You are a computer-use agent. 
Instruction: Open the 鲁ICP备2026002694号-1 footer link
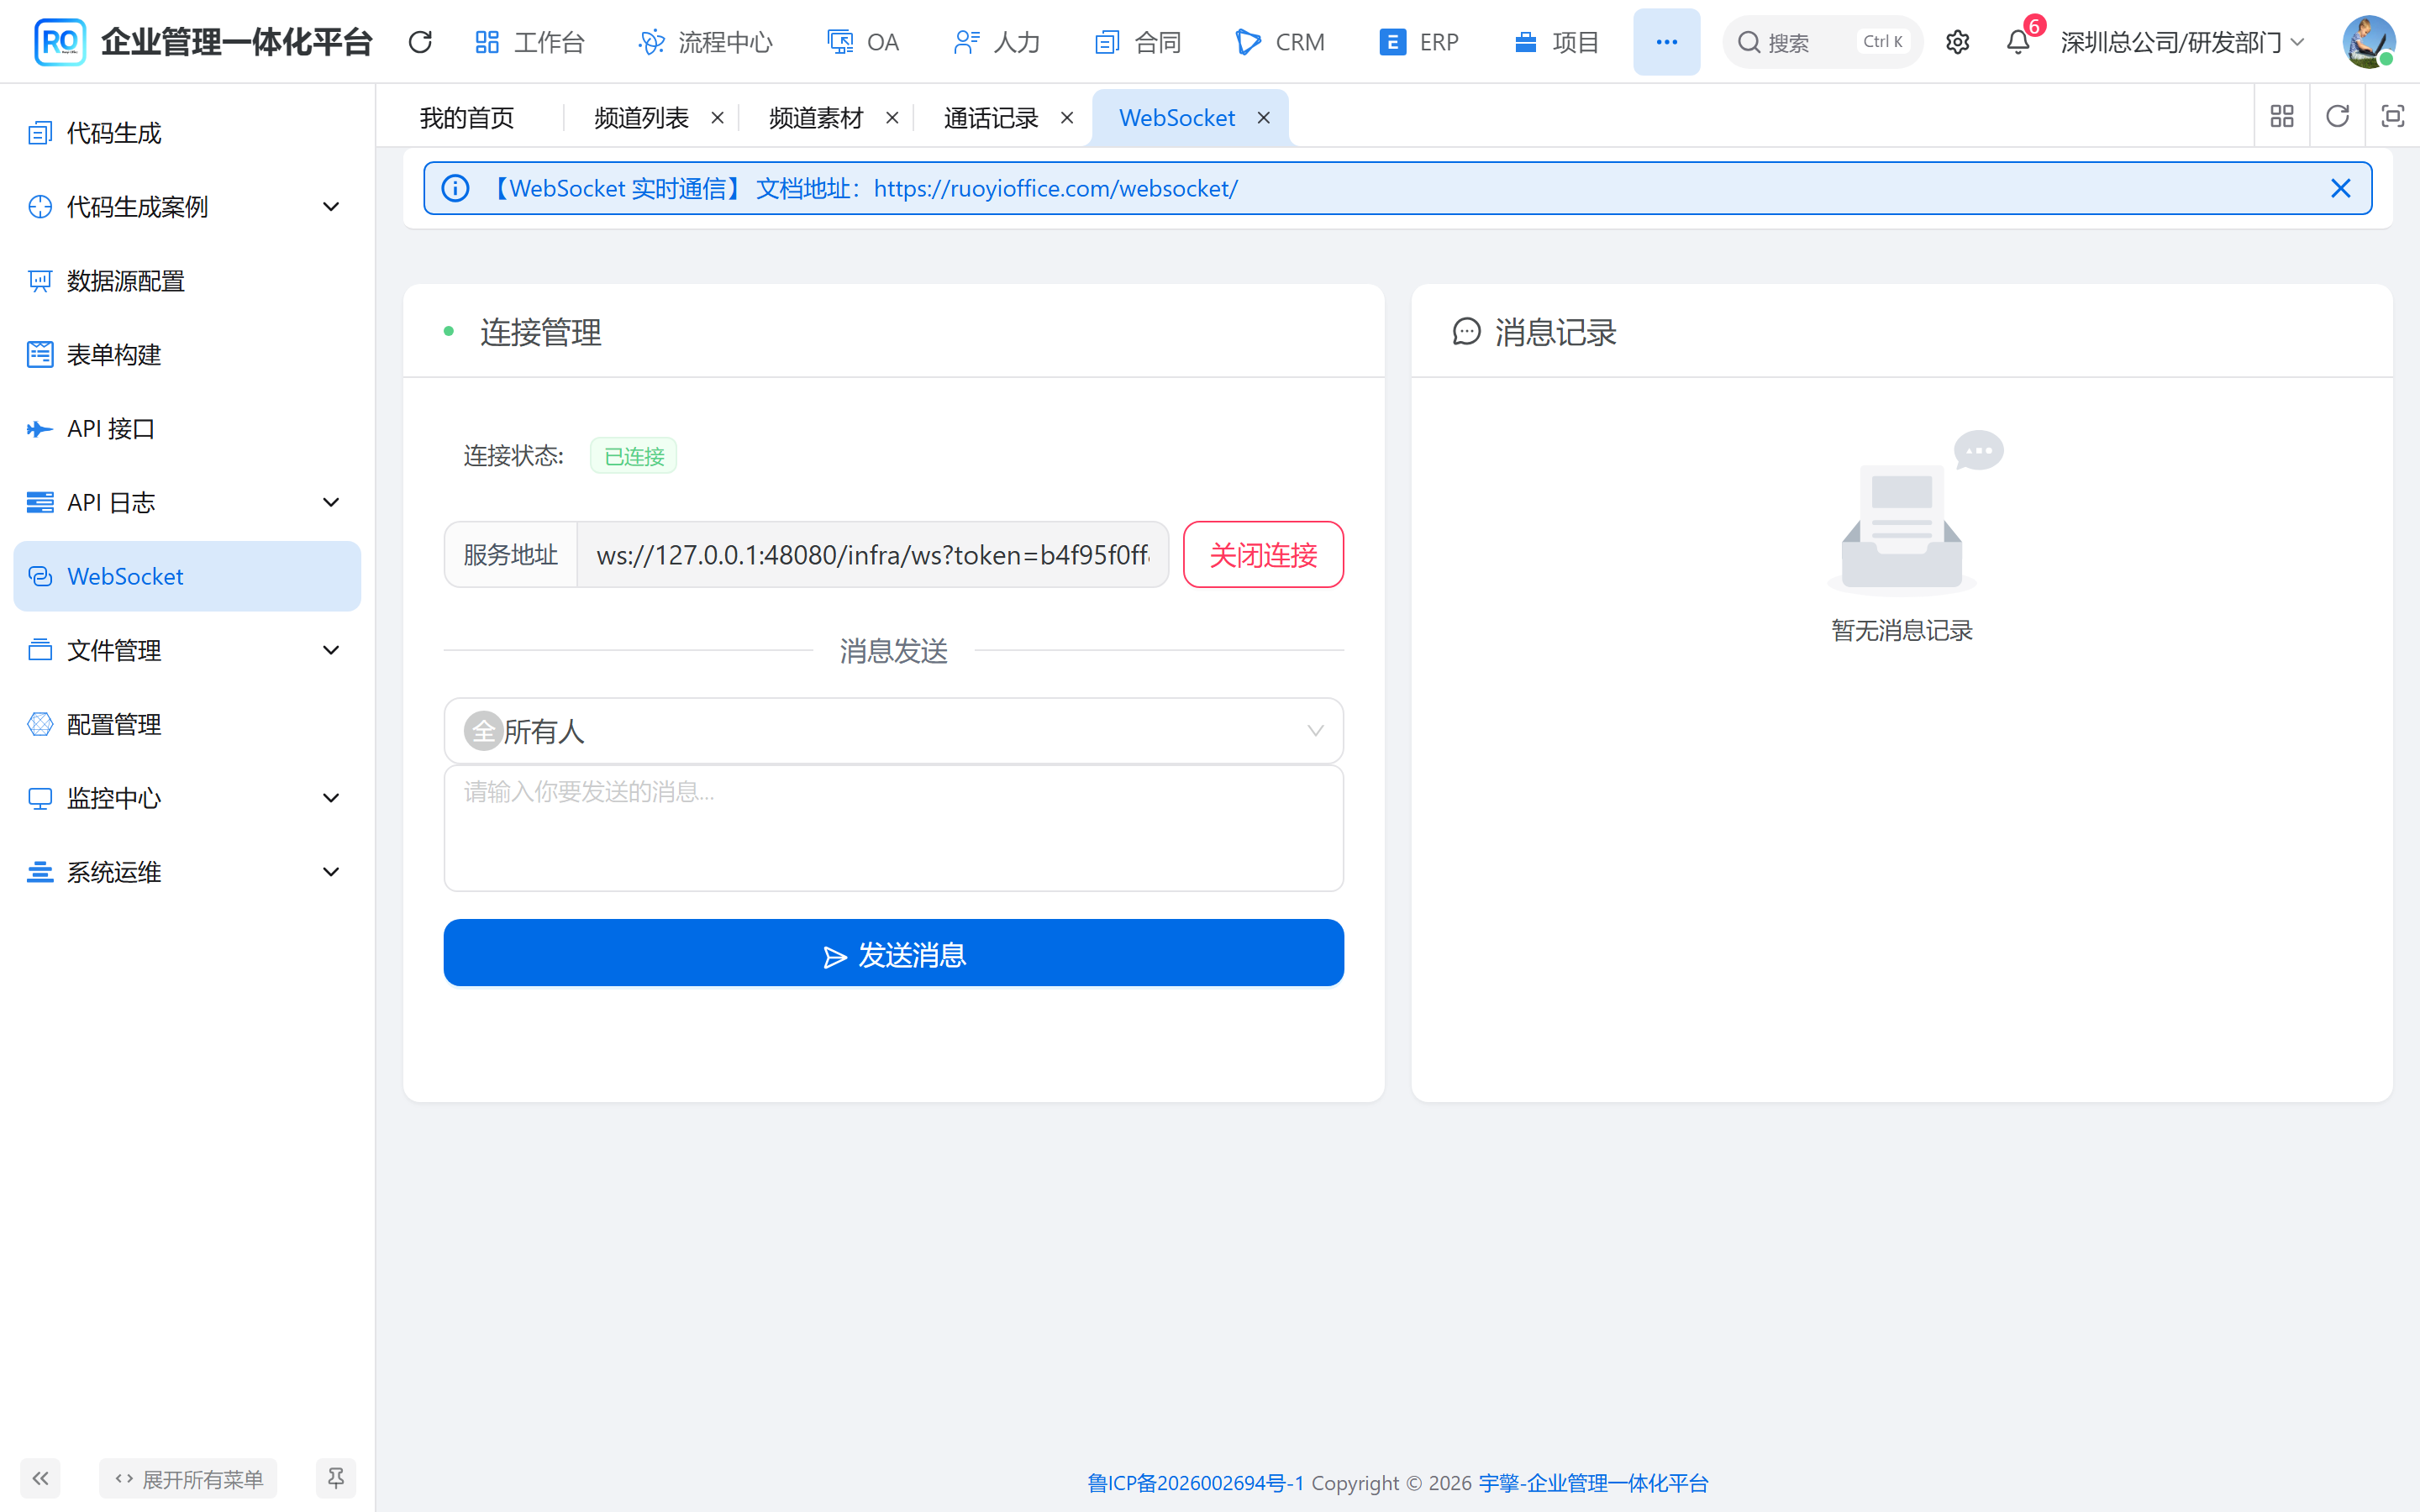point(1195,1482)
